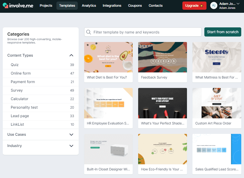Collapse the Content Types section
The width and height of the screenshot is (244, 178).
tap(71, 55)
